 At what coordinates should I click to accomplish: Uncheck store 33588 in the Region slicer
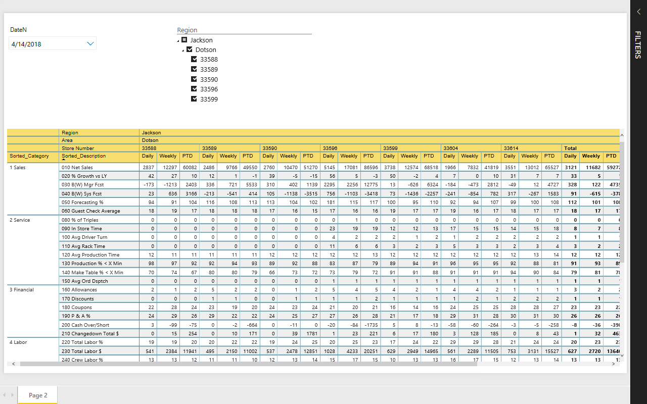tap(194, 59)
